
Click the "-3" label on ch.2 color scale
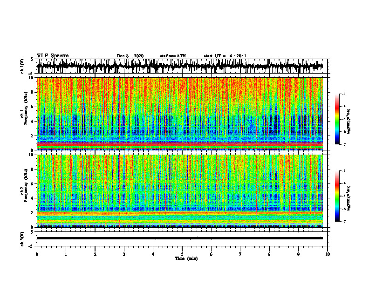(344, 171)
